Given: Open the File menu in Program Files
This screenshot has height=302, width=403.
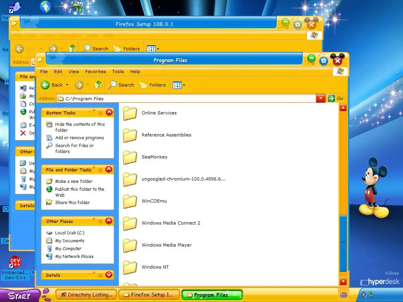Looking at the screenshot, I should (44, 72).
